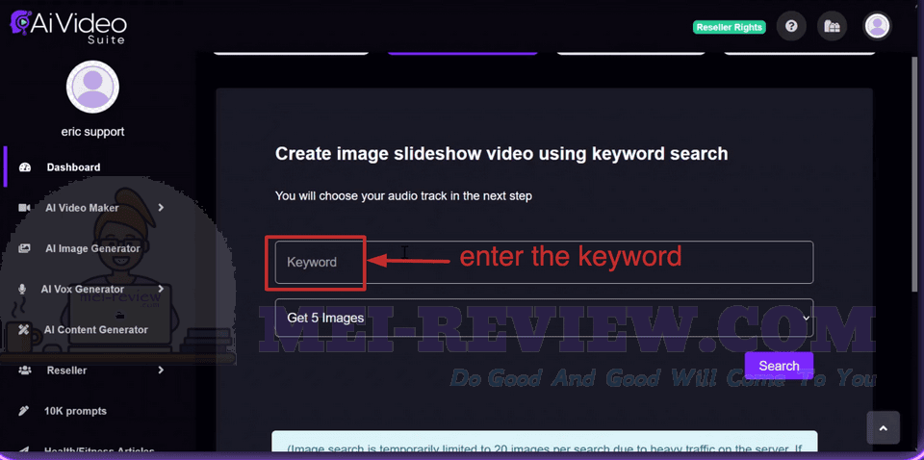Screen dimensions: 924x460
Task: Click the AI Vox Generator microphone icon
Action: click(x=22, y=290)
